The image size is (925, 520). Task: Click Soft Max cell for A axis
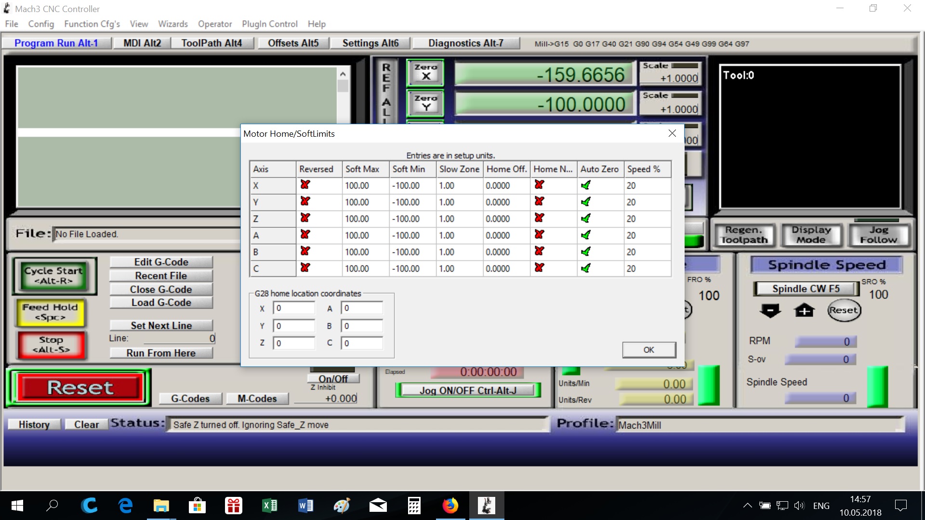tap(364, 235)
